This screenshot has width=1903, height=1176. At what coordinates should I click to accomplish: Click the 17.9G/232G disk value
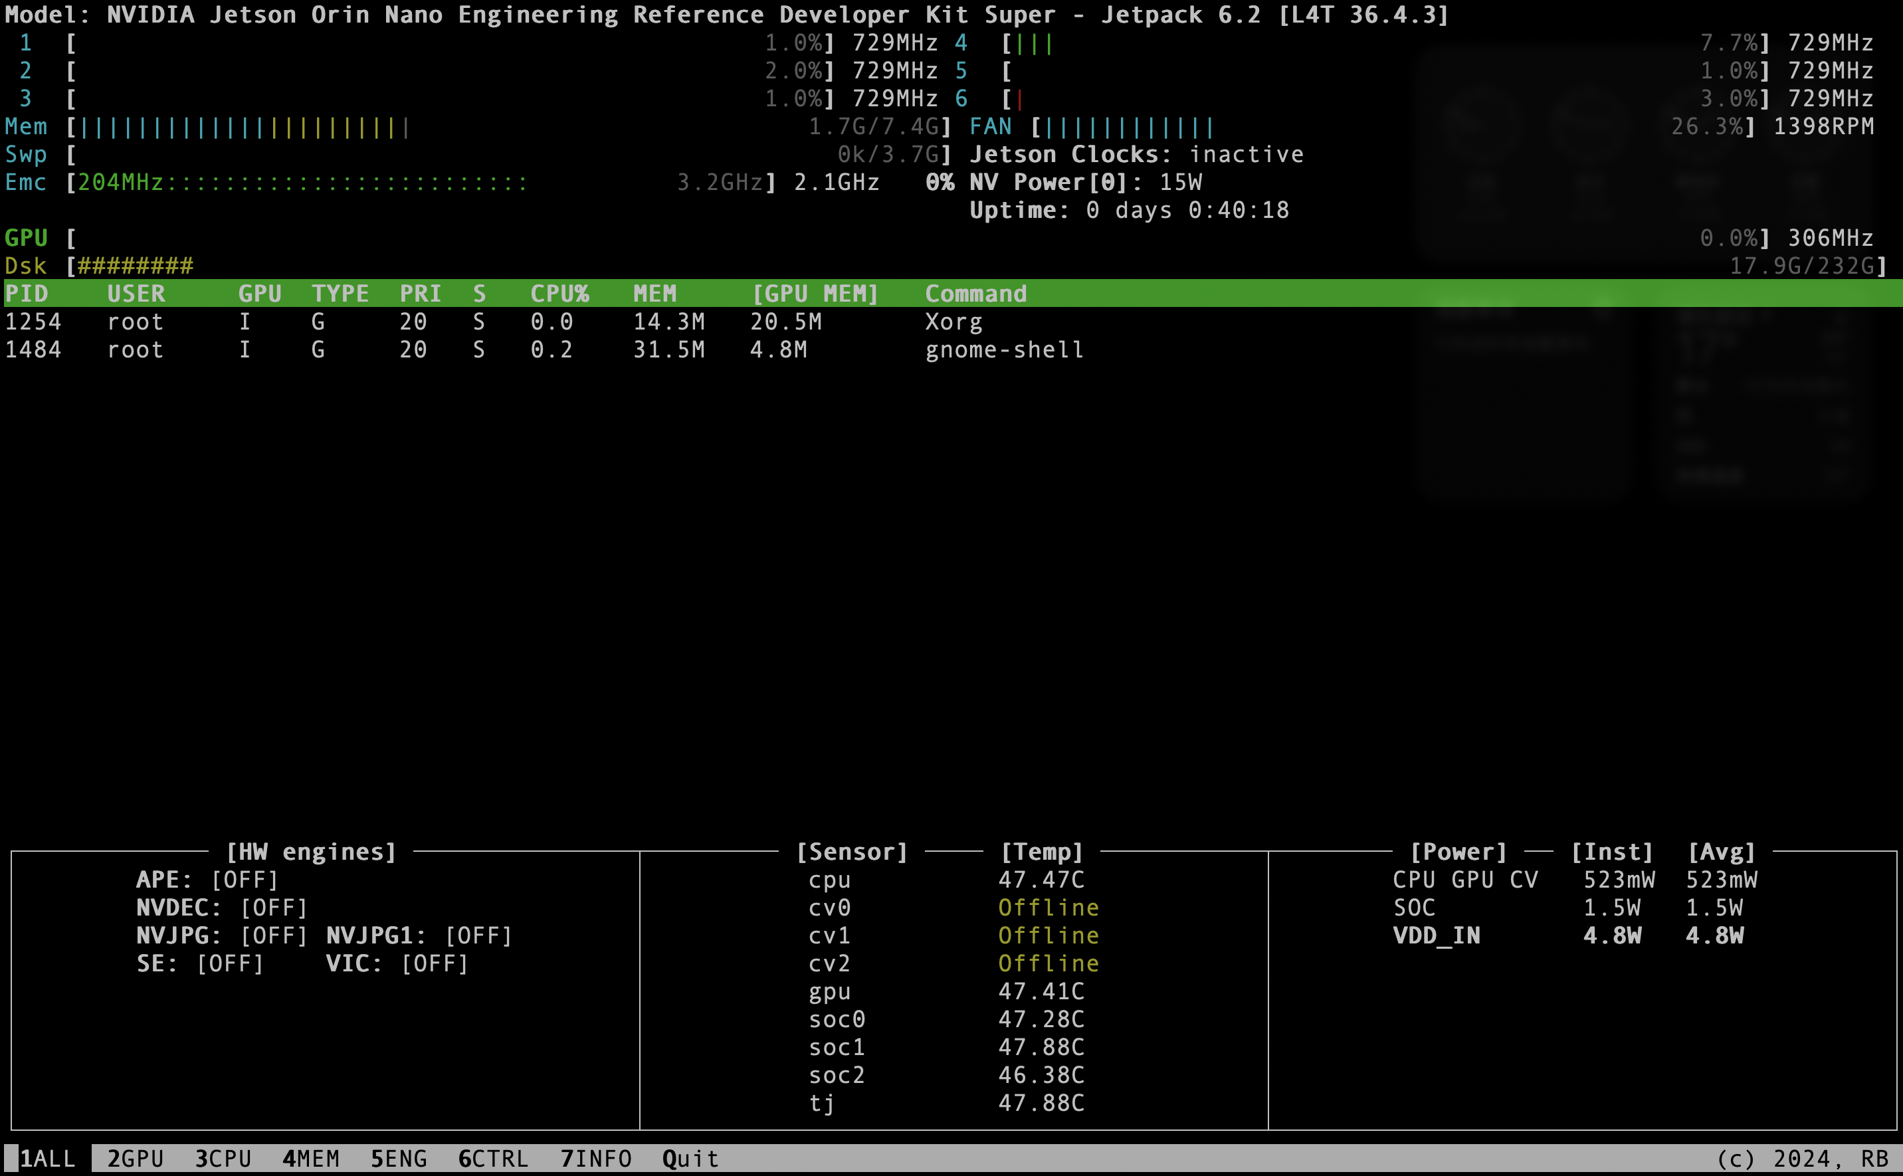pyautogui.click(x=1802, y=266)
